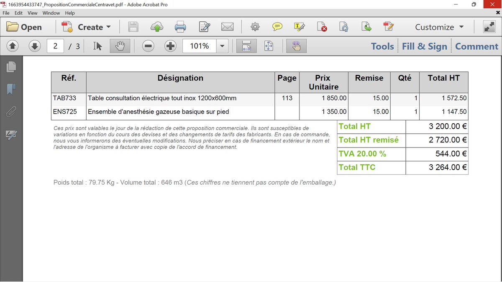Toggle Fit Width scrolling mode
The width and height of the screenshot is (502, 282).
point(246,46)
